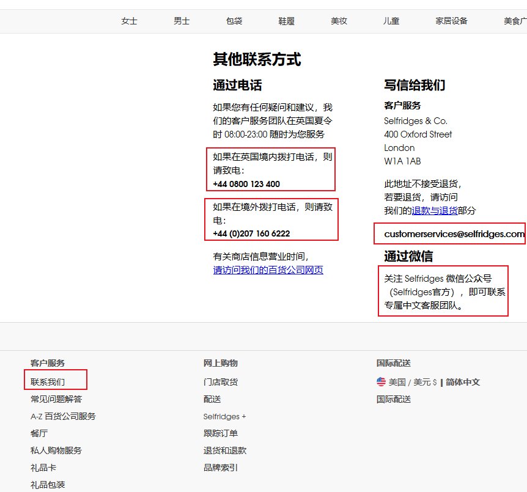Click the 400 Oxford Street address line
This screenshot has width=527, height=492.
[418, 134]
